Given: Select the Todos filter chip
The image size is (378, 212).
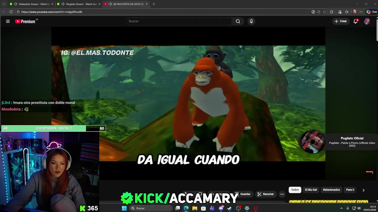Looking at the screenshot, I should (295, 190).
